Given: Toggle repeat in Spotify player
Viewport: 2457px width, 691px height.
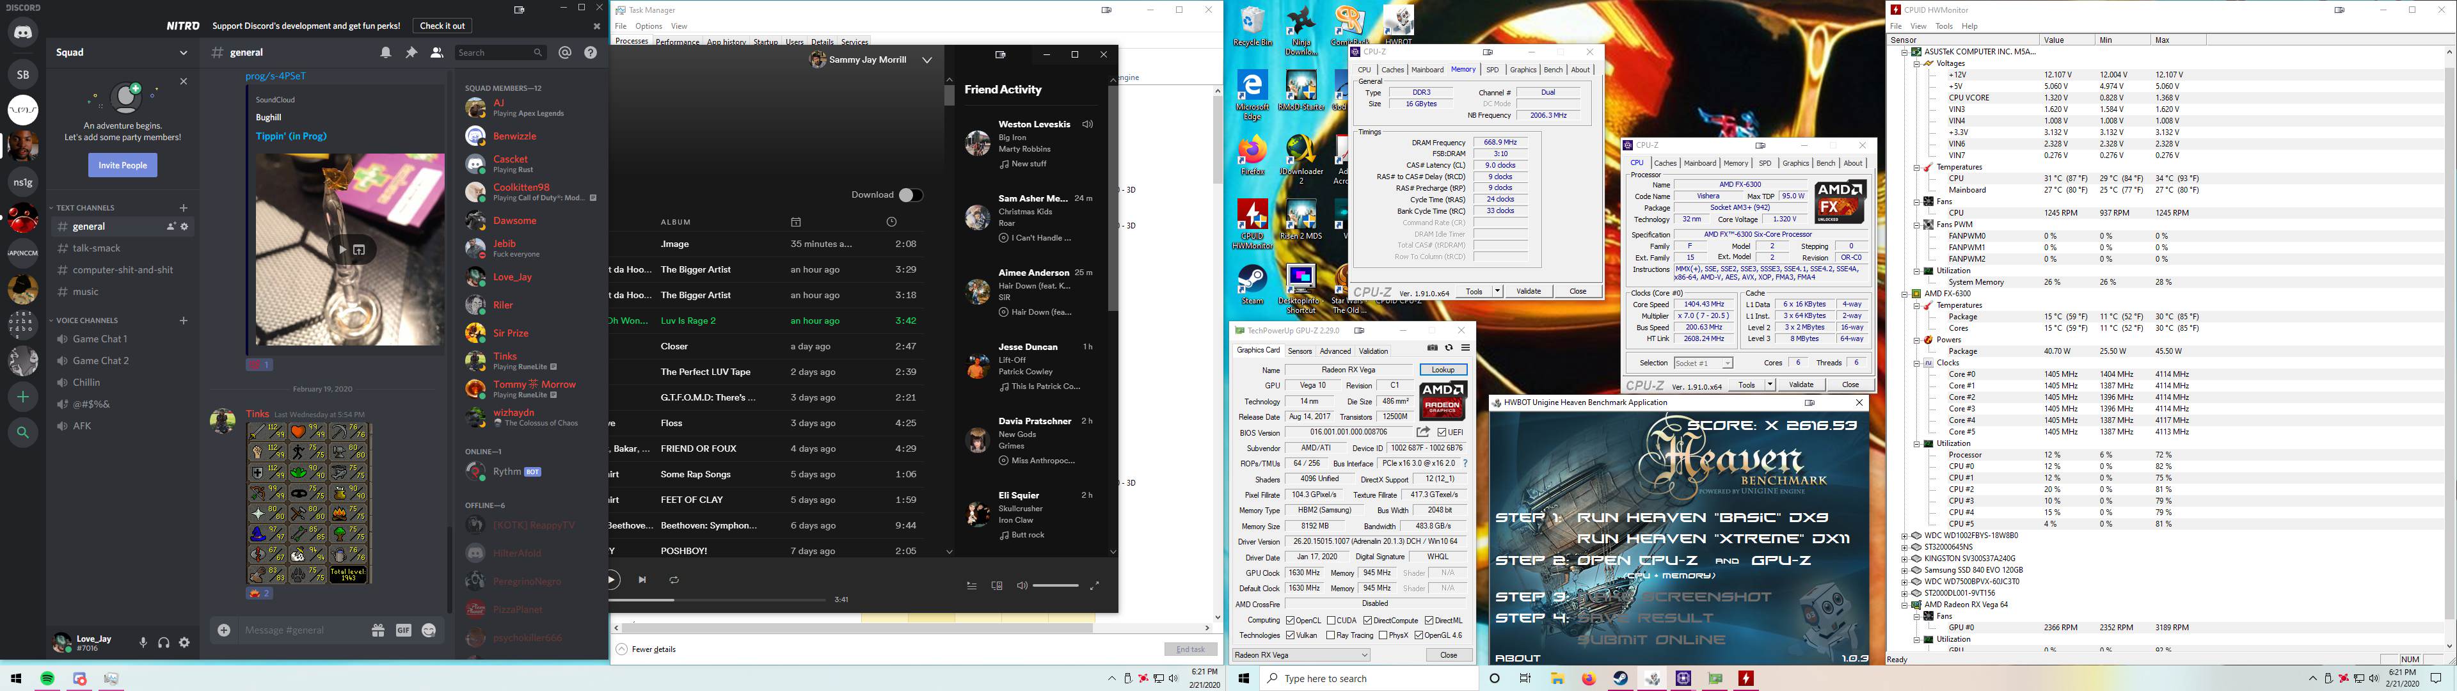Looking at the screenshot, I should pyautogui.click(x=674, y=579).
